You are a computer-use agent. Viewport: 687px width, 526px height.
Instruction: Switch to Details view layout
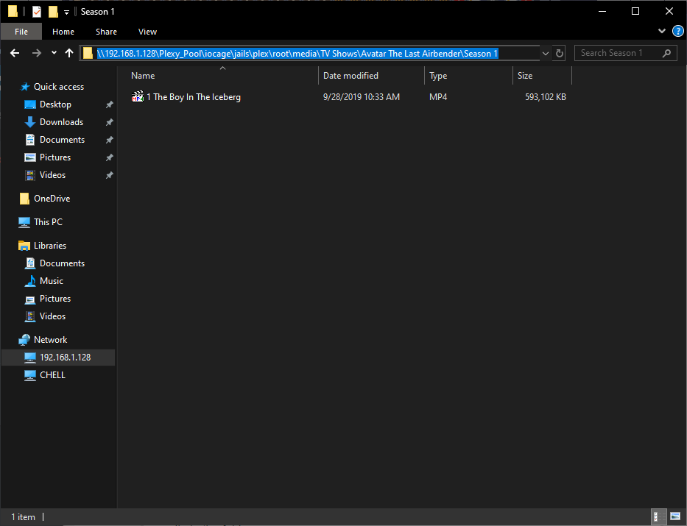point(656,516)
